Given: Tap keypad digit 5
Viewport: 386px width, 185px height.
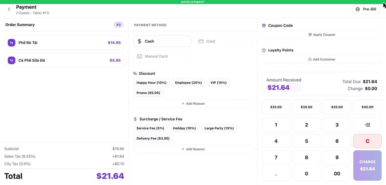Looking at the screenshot, I should tap(306, 141).
